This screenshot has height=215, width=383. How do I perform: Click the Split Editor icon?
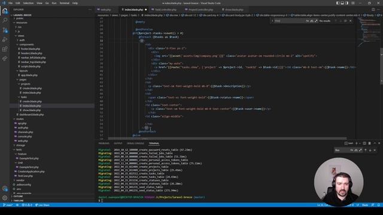[373, 10]
